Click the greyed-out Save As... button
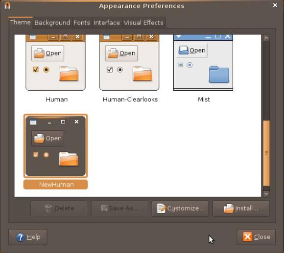The width and height of the screenshot is (284, 253). tap(119, 208)
